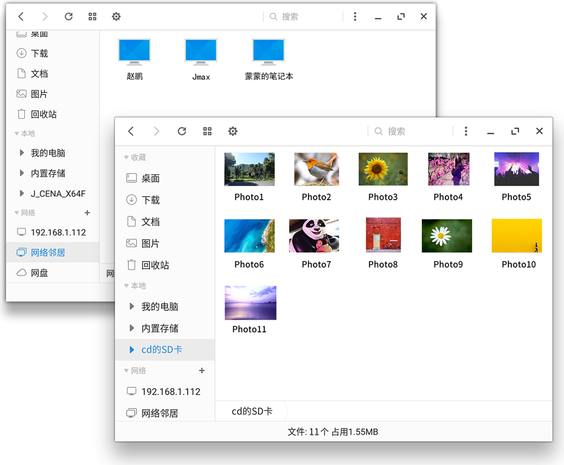564x465 pixels.
Task: Collapse the 收藏 section in front sidebar
Action: 126,157
